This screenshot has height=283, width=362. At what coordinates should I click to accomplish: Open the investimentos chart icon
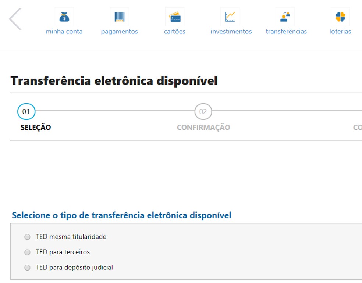point(231,16)
